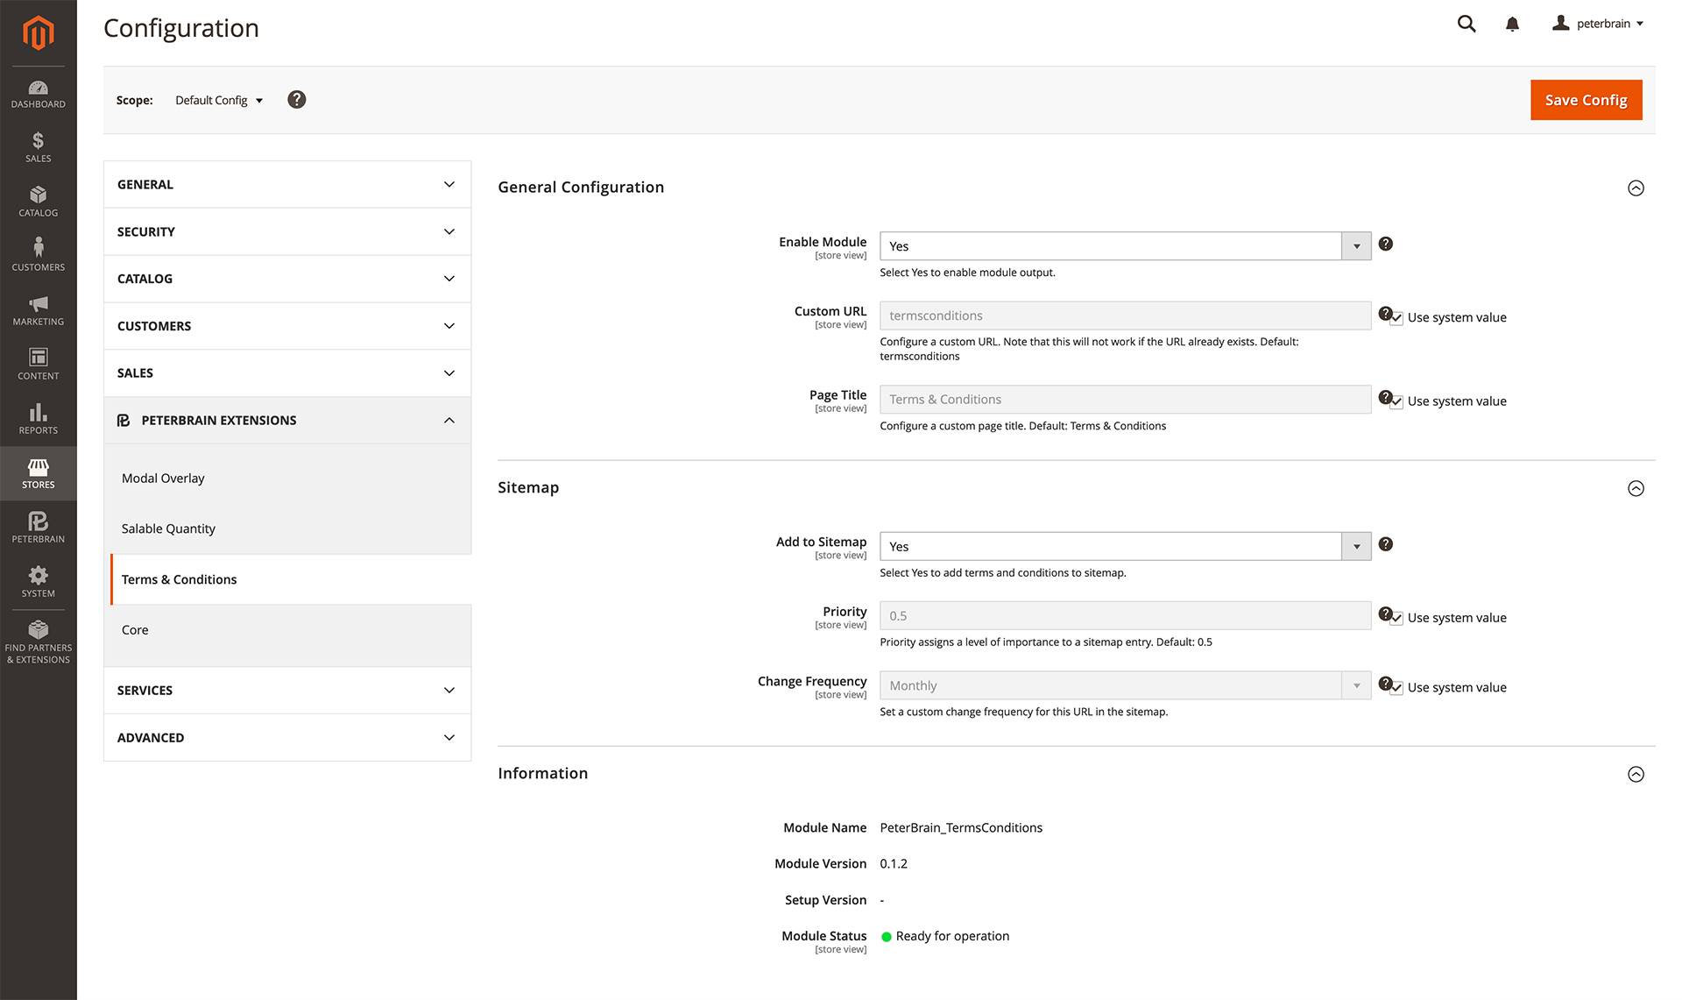Collapse the Sitemap section

click(1636, 489)
